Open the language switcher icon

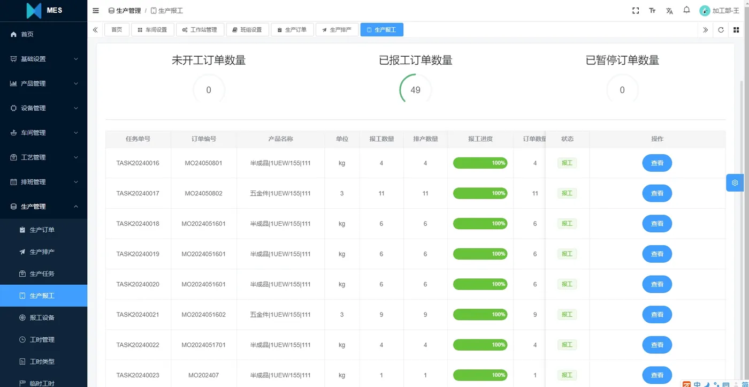point(669,10)
